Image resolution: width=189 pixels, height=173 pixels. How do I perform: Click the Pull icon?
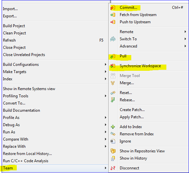(x=113, y=56)
